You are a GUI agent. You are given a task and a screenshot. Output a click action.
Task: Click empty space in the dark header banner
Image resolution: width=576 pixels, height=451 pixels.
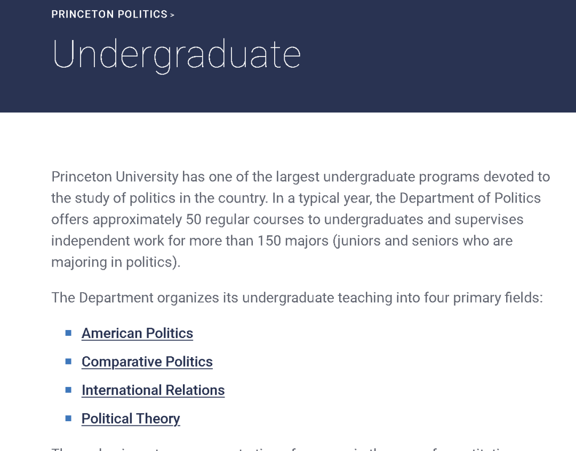point(437,59)
